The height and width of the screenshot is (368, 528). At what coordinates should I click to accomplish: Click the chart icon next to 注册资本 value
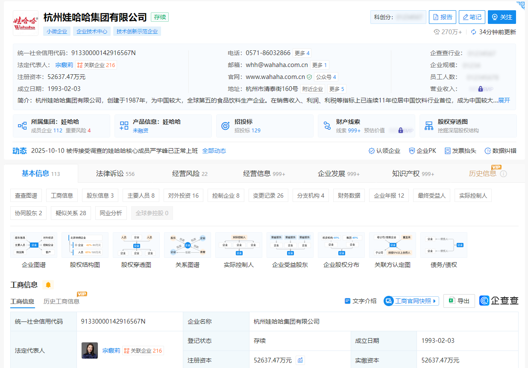pyautogui.click(x=300, y=360)
